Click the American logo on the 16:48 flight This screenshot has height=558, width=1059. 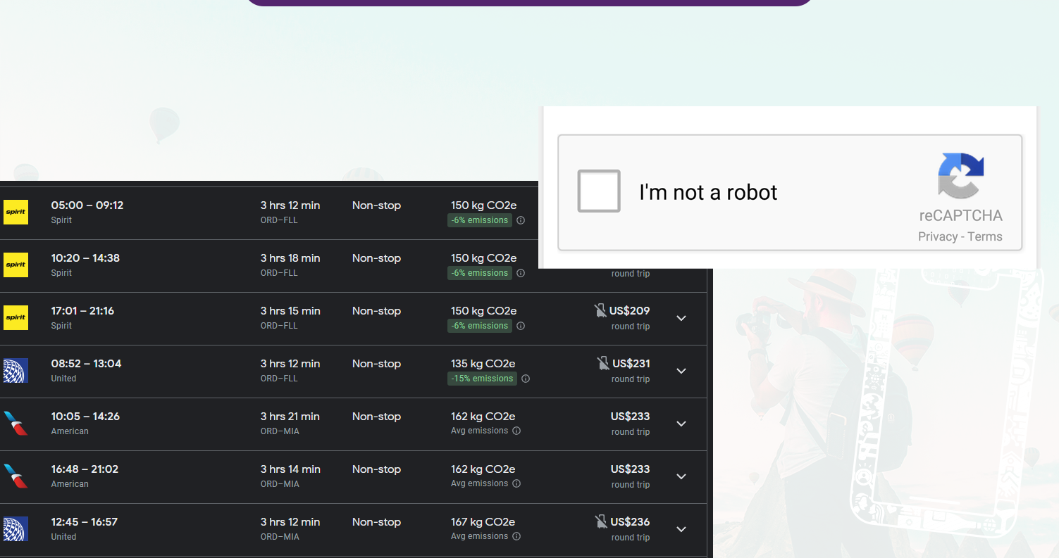16,476
